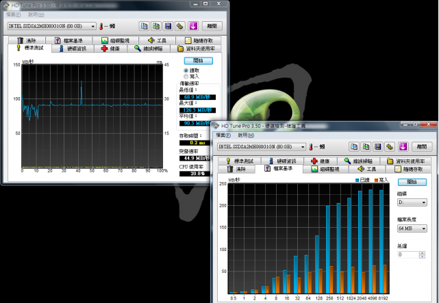The image size is (439, 303).
Task: Open 標準測試 tab in lower-right window
Action: click(240, 161)
